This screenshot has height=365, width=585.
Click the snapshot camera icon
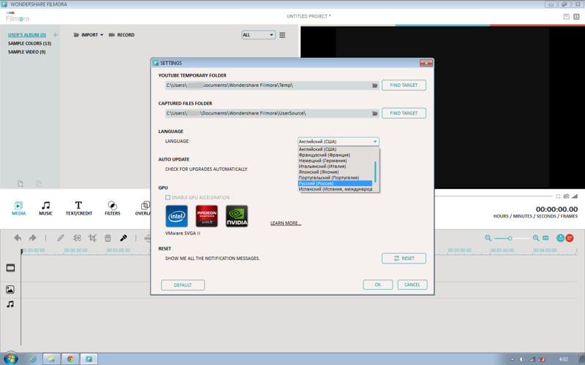[x=566, y=196]
